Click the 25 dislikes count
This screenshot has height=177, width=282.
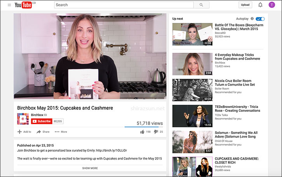(161, 132)
